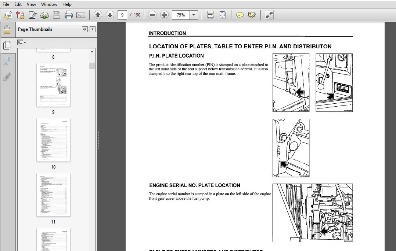This screenshot has width=396, height=251.
Task: Click the page number field showing 9
Action: point(122,15)
